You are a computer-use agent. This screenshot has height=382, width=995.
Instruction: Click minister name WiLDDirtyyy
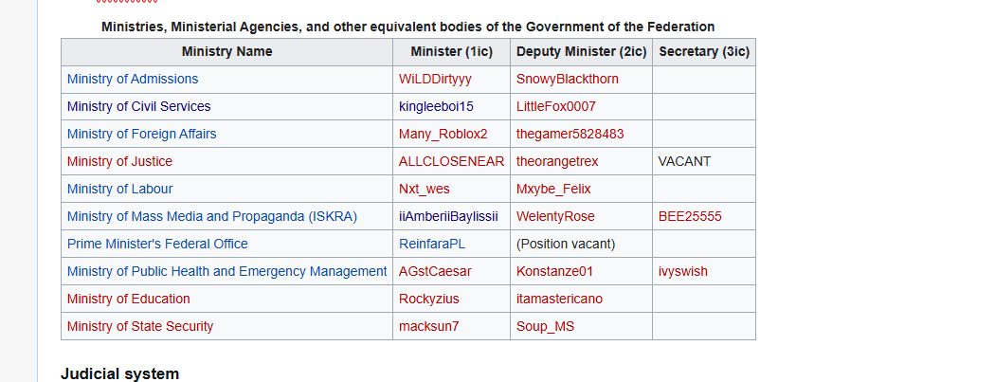pyautogui.click(x=434, y=79)
